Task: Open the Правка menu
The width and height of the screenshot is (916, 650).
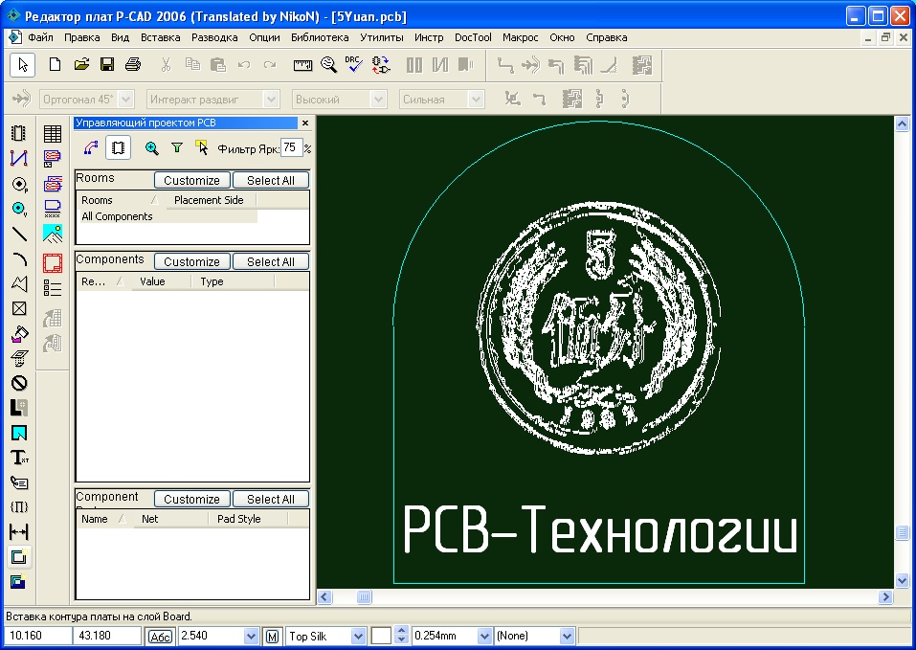Action: [x=81, y=37]
